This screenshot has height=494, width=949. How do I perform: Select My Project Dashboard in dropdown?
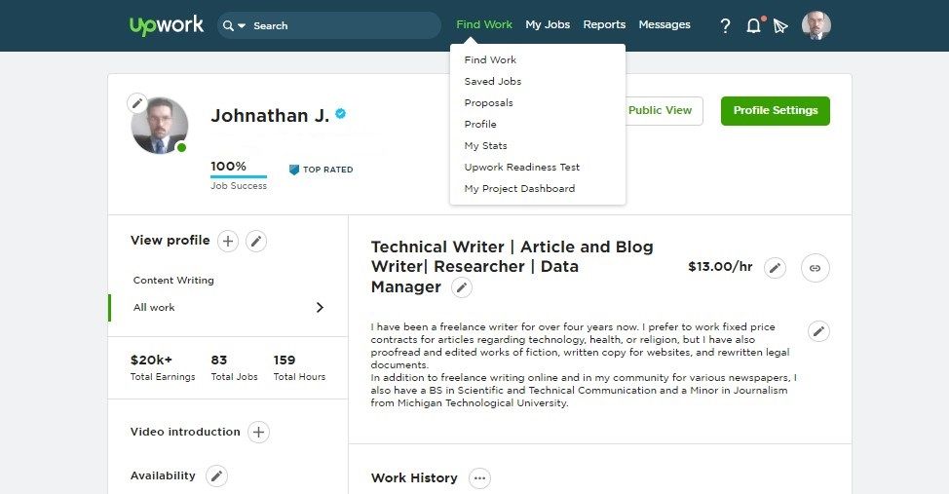coord(519,189)
